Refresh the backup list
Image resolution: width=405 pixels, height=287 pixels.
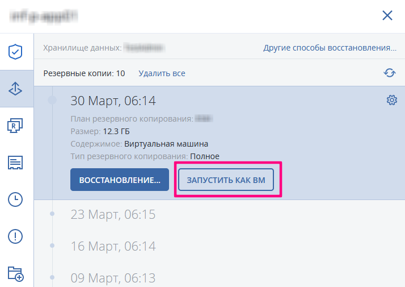pos(390,73)
